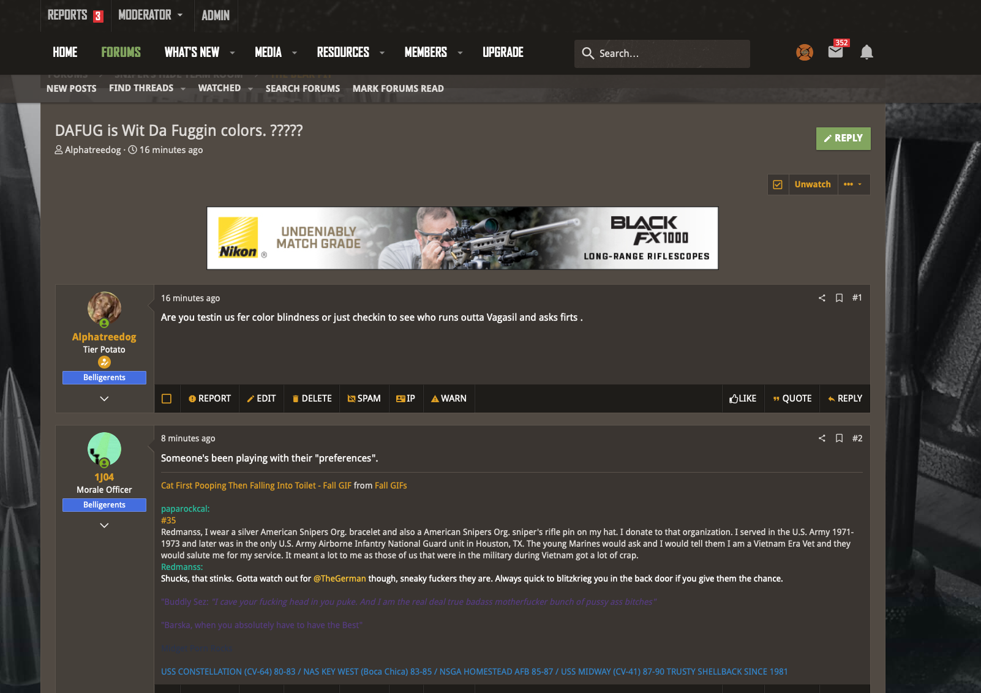The image size is (981, 693).
Task: Click the Unwatch button
Action: pyautogui.click(x=813, y=184)
